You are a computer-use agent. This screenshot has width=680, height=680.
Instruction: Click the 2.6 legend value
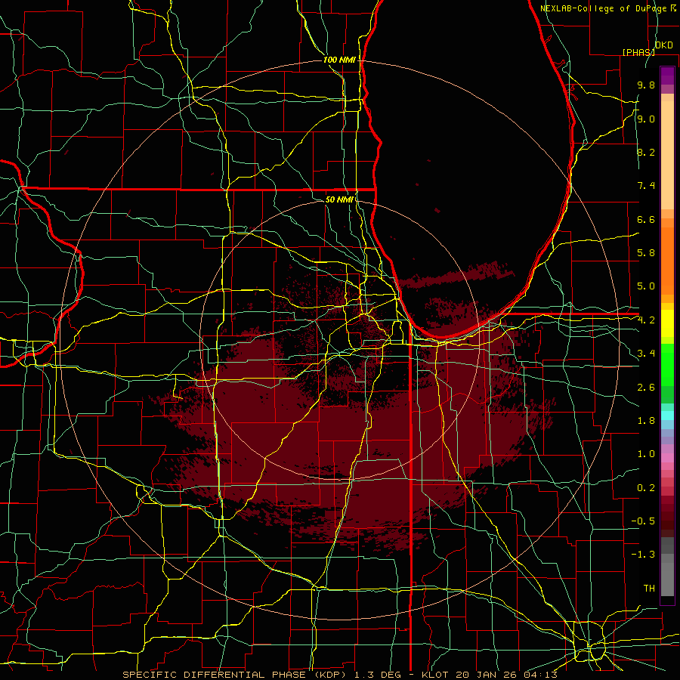[646, 388]
